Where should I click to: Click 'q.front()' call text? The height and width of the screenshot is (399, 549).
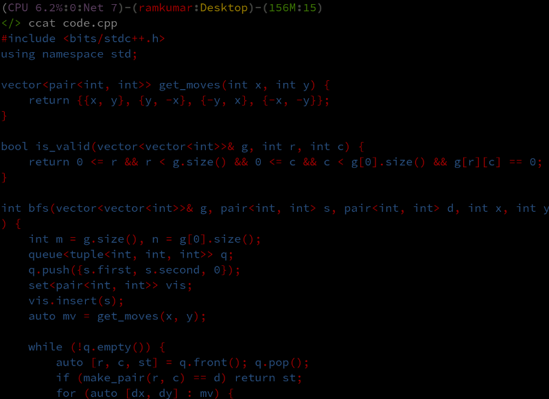[x=210, y=363]
